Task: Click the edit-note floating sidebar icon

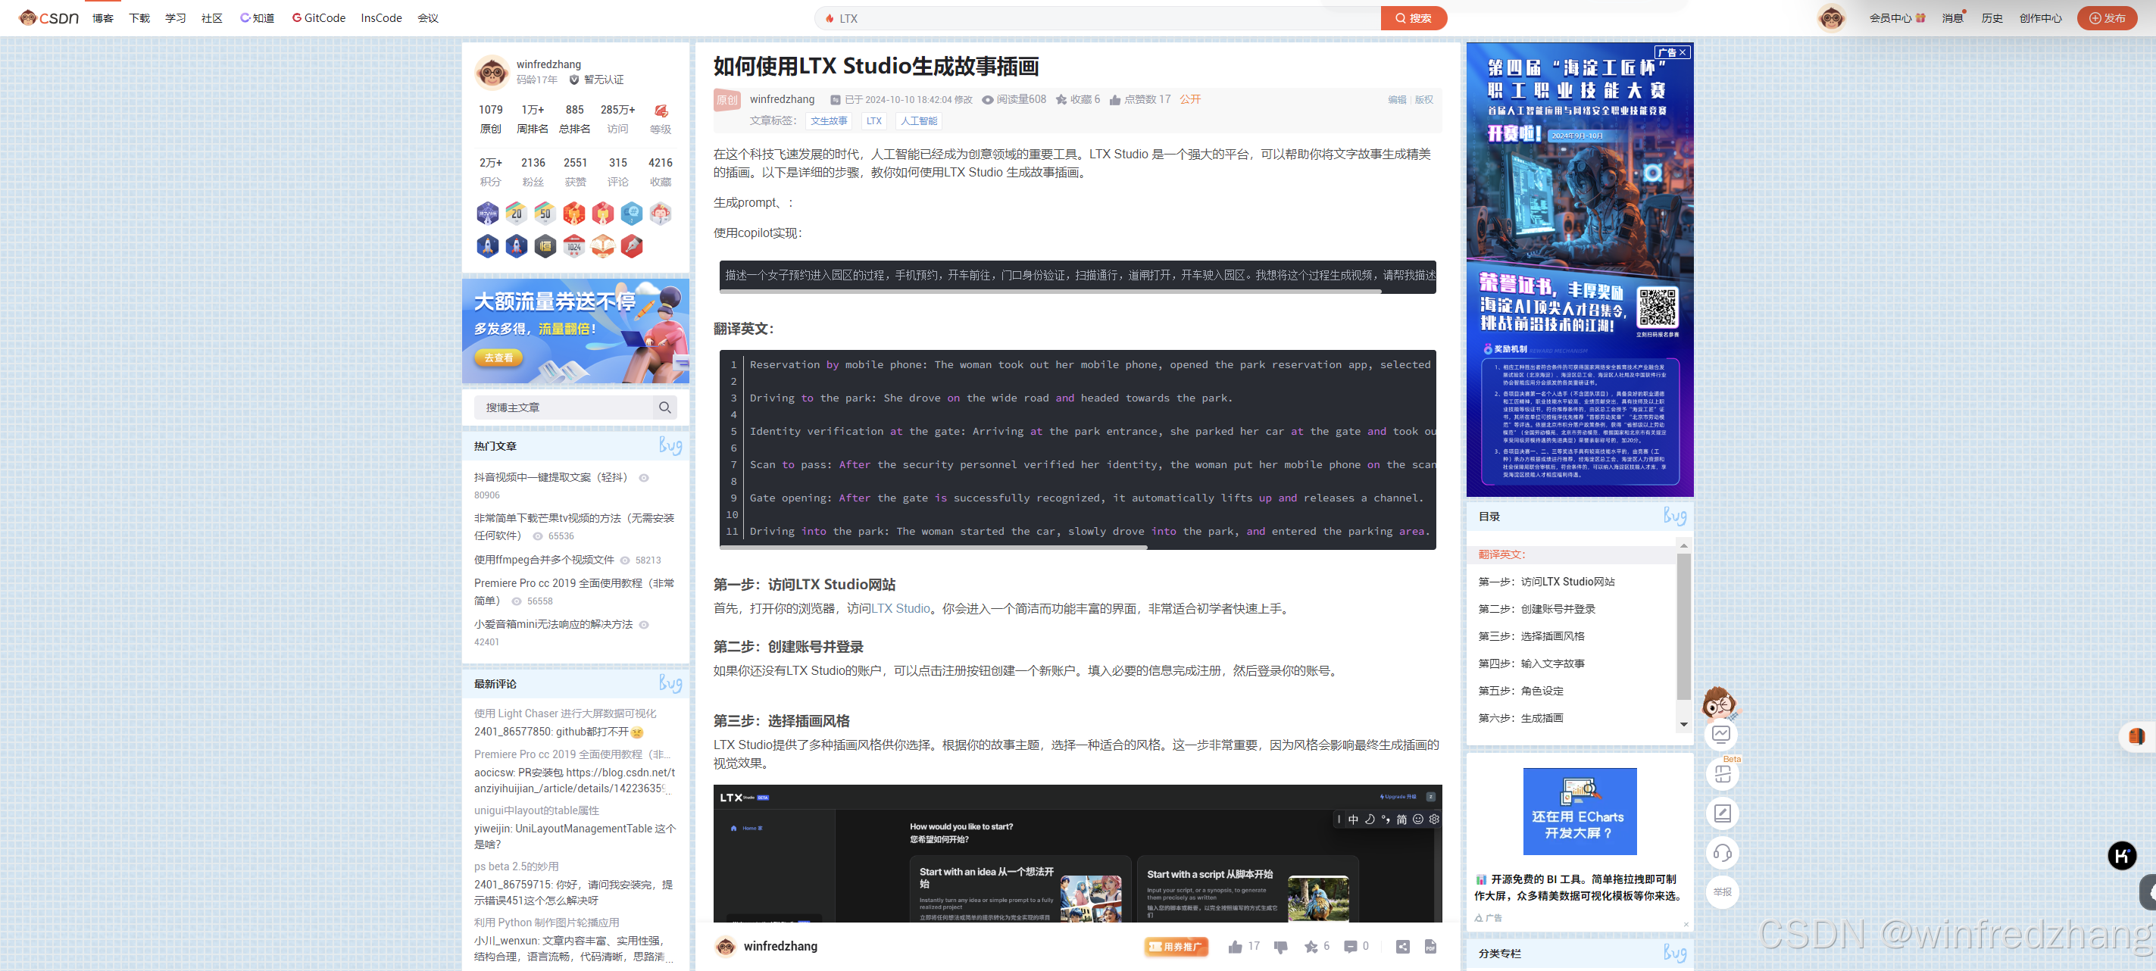Action: pyautogui.click(x=1722, y=813)
